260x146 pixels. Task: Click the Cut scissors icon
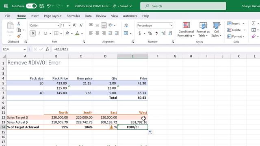19,24
